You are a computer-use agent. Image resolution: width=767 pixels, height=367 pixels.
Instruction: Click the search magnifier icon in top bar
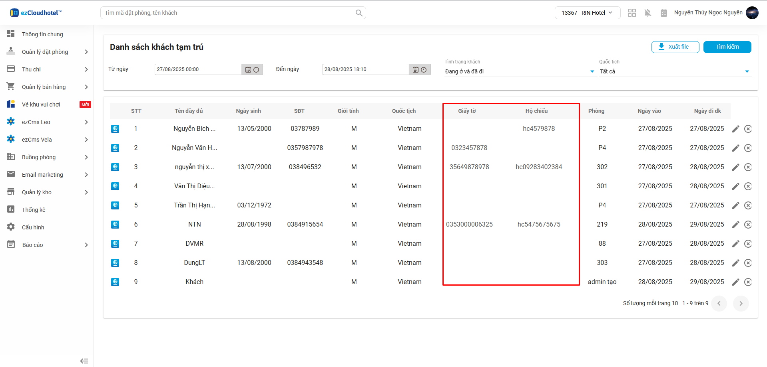pos(359,13)
